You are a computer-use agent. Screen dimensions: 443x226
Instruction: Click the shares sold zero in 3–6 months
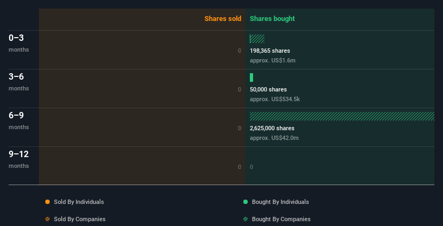tap(240, 89)
